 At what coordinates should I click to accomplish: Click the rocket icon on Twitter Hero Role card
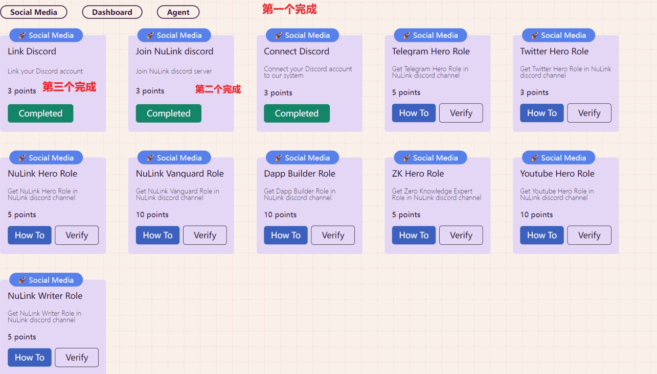coord(534,35)
